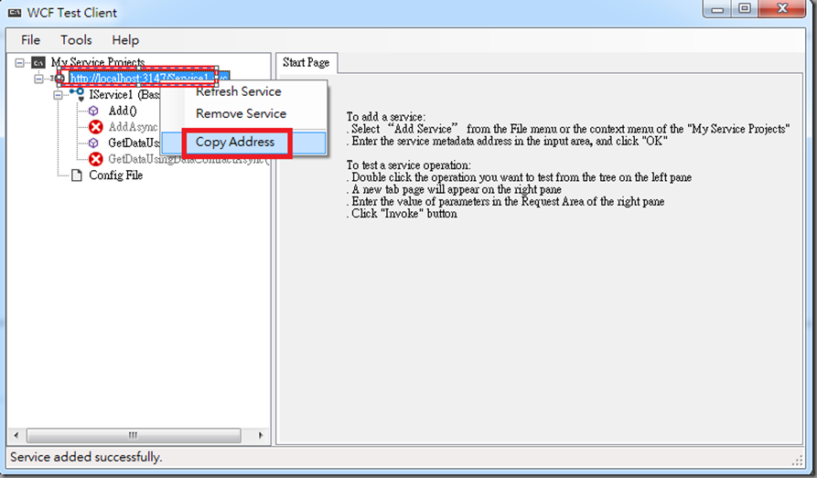
Task: Select the Add() operation
Action: pos(123,111)
